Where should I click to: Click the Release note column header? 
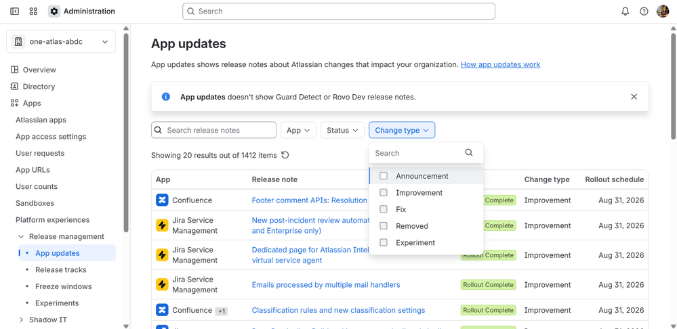pyautogui.click(x=274, y=179)
